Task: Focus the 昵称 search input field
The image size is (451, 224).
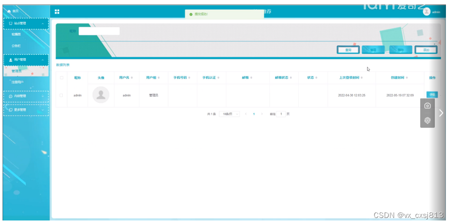Action: click(x=99, y=31)
